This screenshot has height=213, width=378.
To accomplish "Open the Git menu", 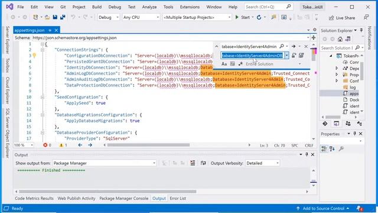I will (x=63, y=7).
